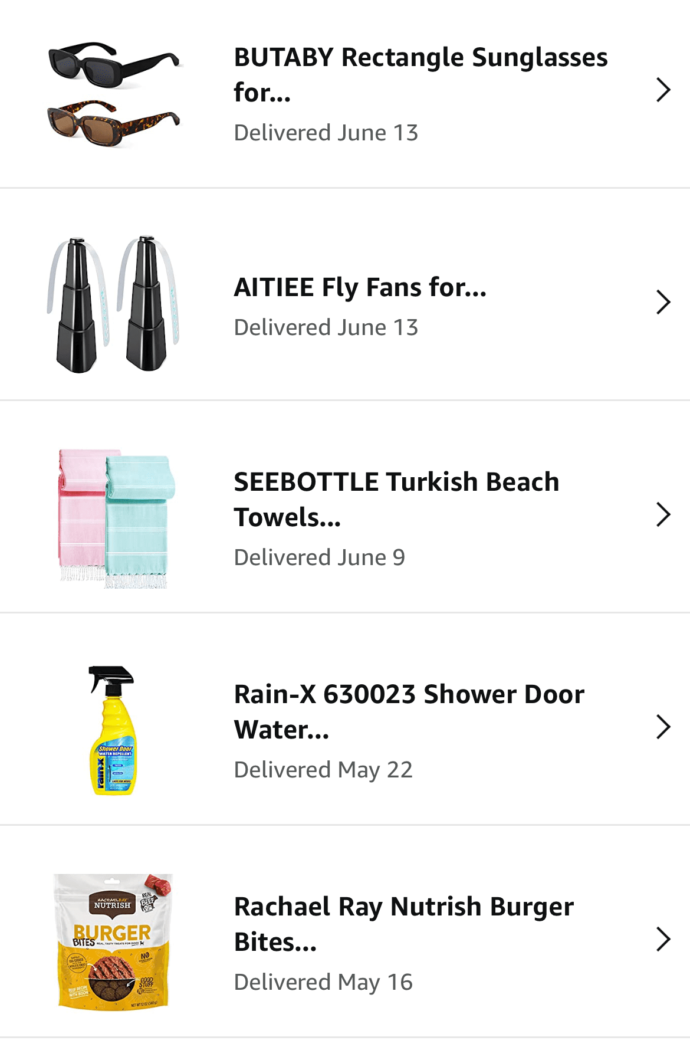Open the SEEBOTTLE Turkish Beach Towels title
This screenshot has height=1047, width=690.
tap(396, 499)
